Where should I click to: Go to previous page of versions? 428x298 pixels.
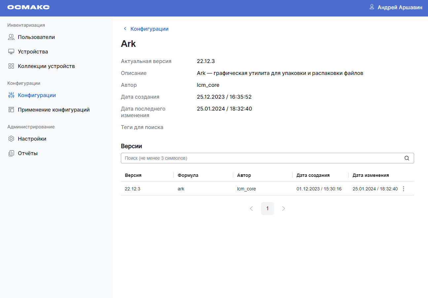[251, 209]
